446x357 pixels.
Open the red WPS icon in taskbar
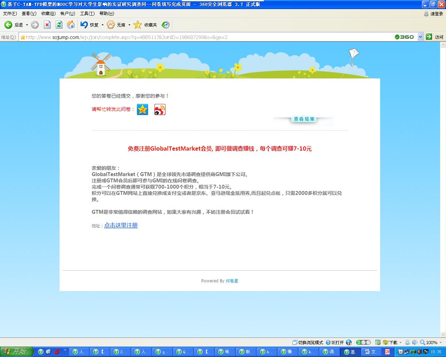pos(387,352)
